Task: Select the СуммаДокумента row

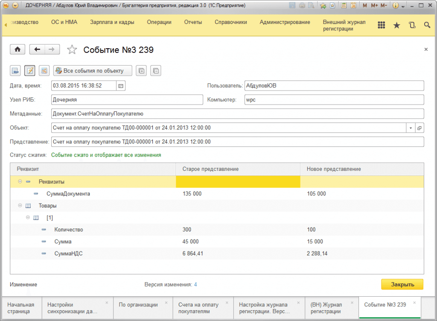Action: tap(217, 194)
